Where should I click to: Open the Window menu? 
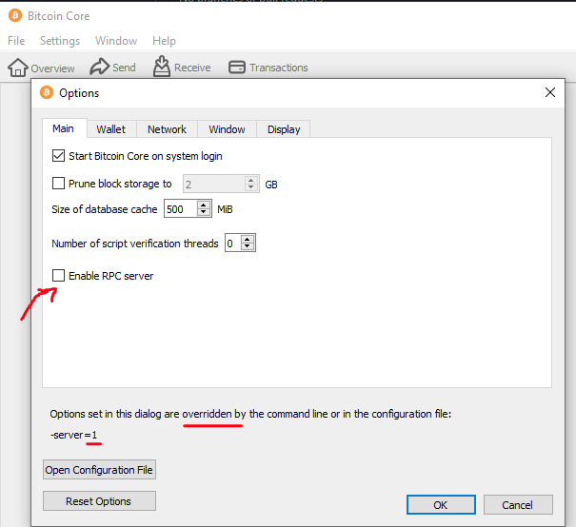tap(116, 41)
